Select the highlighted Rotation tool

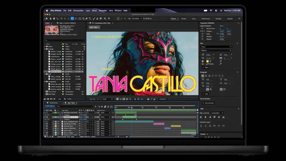pyautogui.click(x=72, y=18)
